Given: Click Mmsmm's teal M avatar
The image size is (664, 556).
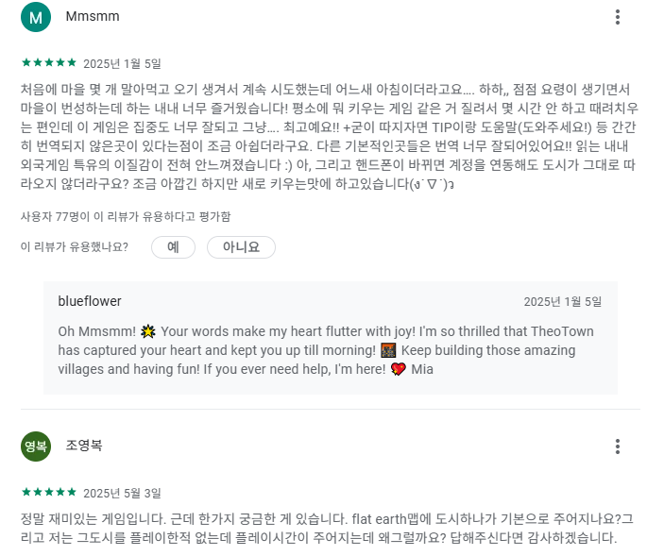Looking at the screenshot, I should pos(36,17).
